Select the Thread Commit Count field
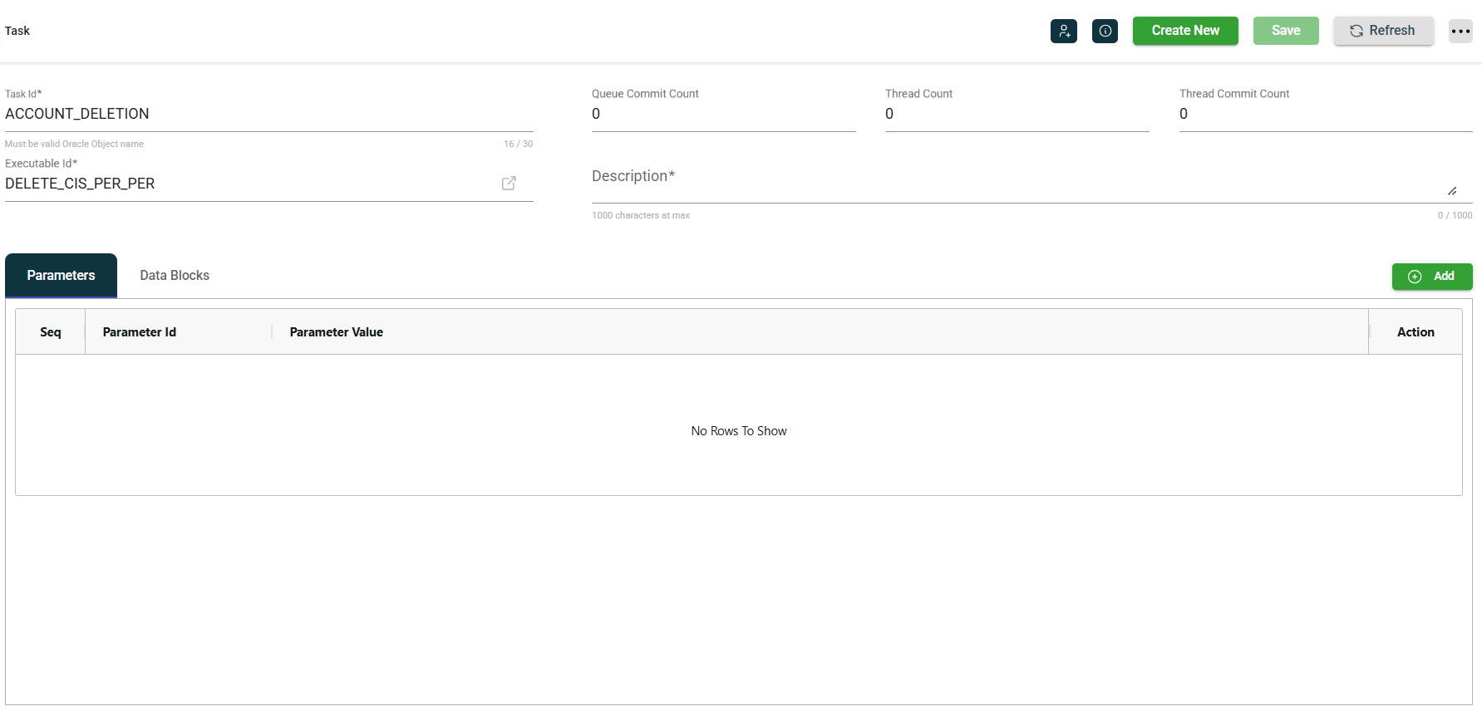Viewport: 1482px width, 721px height. (1325, 115)
